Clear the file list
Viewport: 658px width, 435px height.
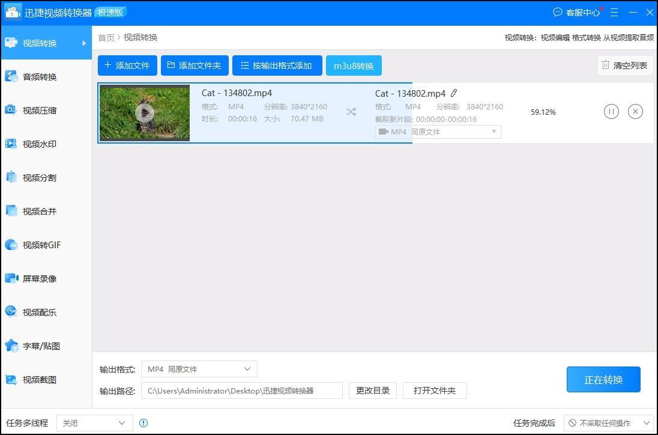coord(625,65)
